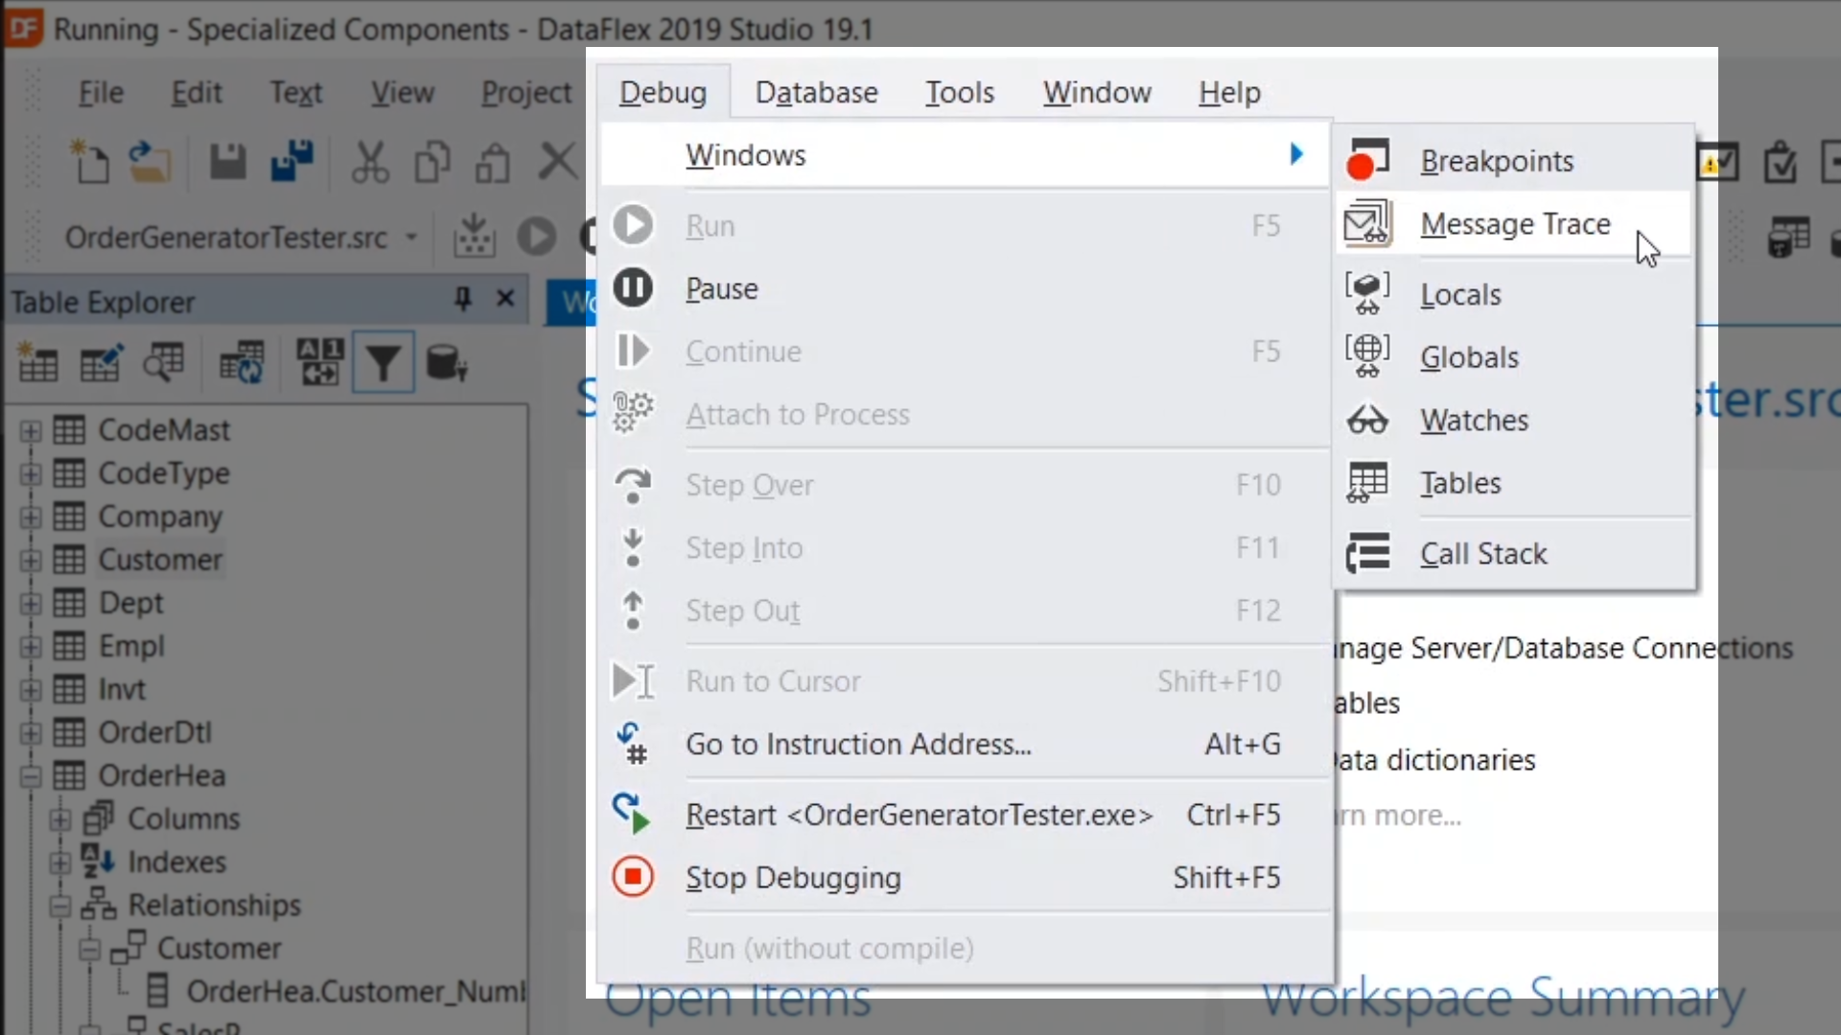
Task: Toggle Table Explorer pin button
Action: [x=463, y=299]
